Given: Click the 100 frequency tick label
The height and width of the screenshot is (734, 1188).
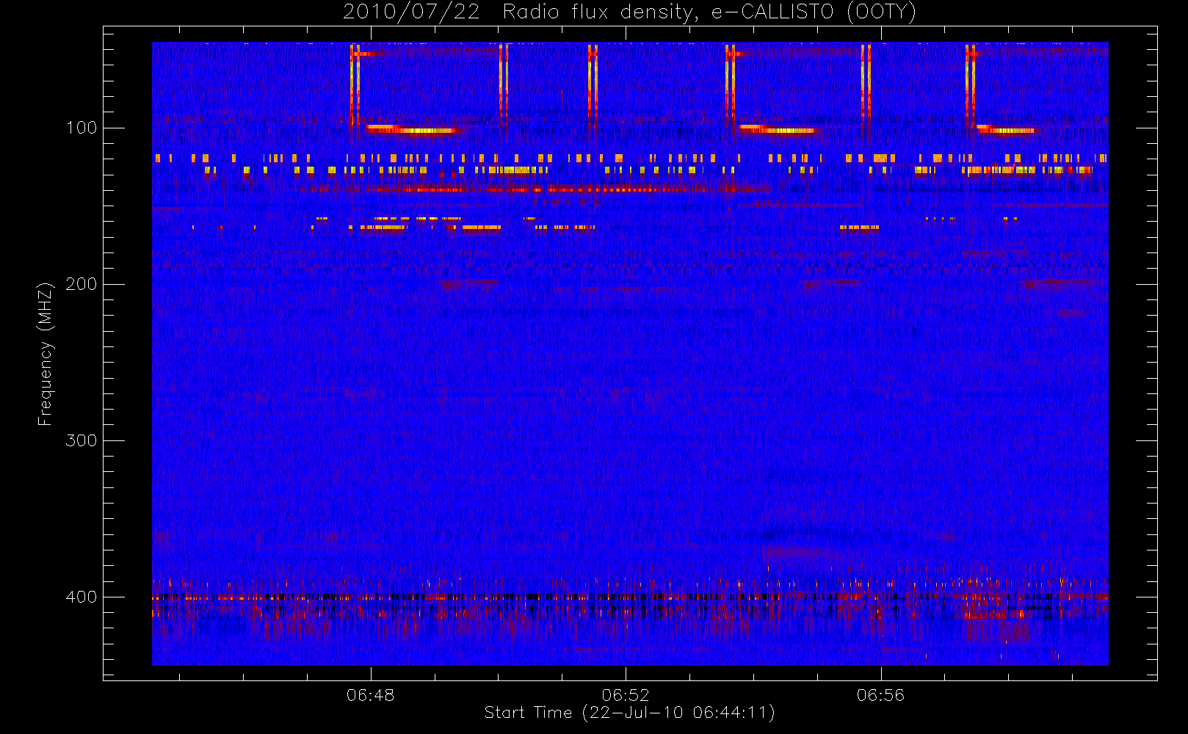Looking at the screenshot, I should [82, 128].
